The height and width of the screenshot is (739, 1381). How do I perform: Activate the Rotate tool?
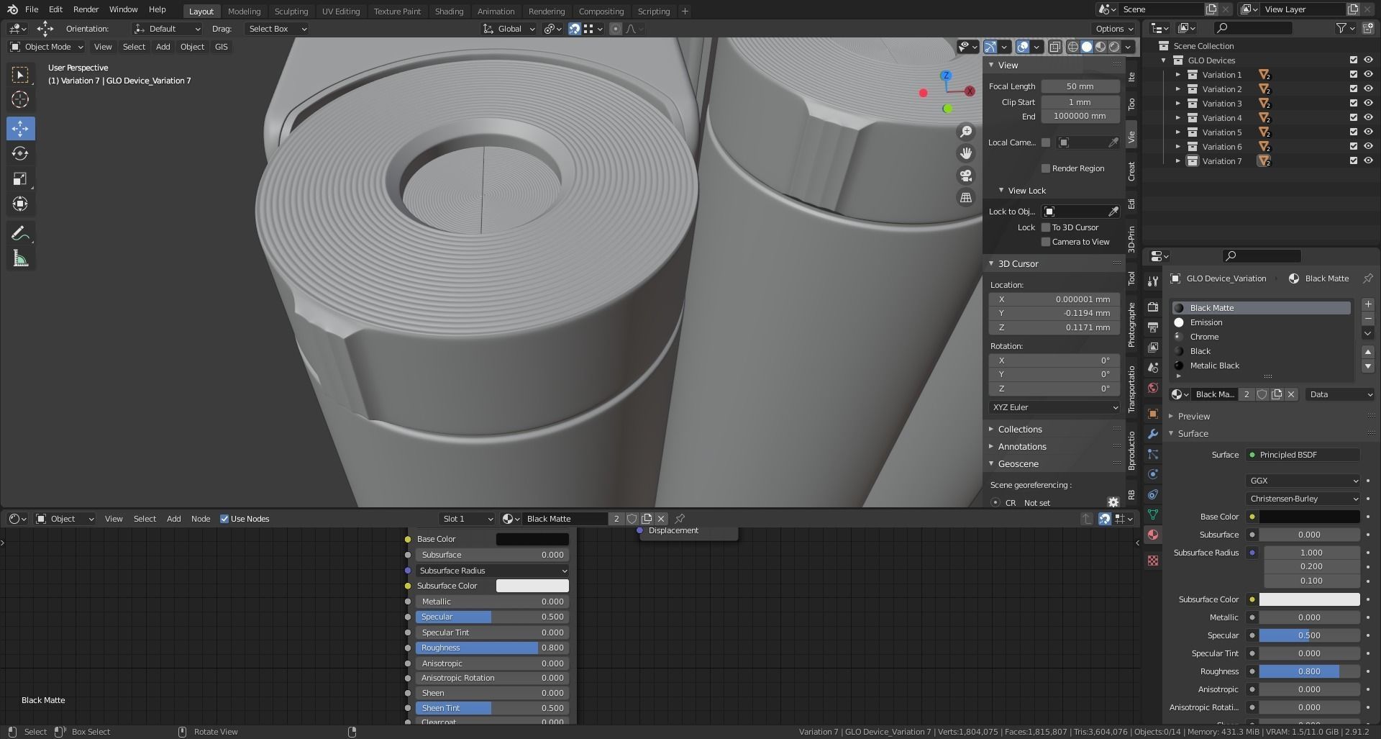coord(20,153)
